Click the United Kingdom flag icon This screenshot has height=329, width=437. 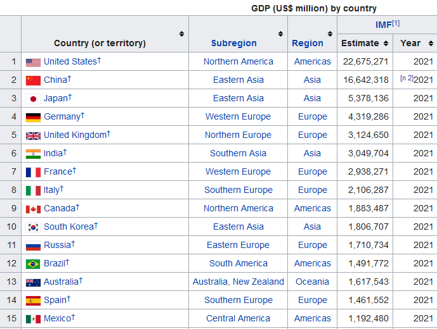[33, 135]
